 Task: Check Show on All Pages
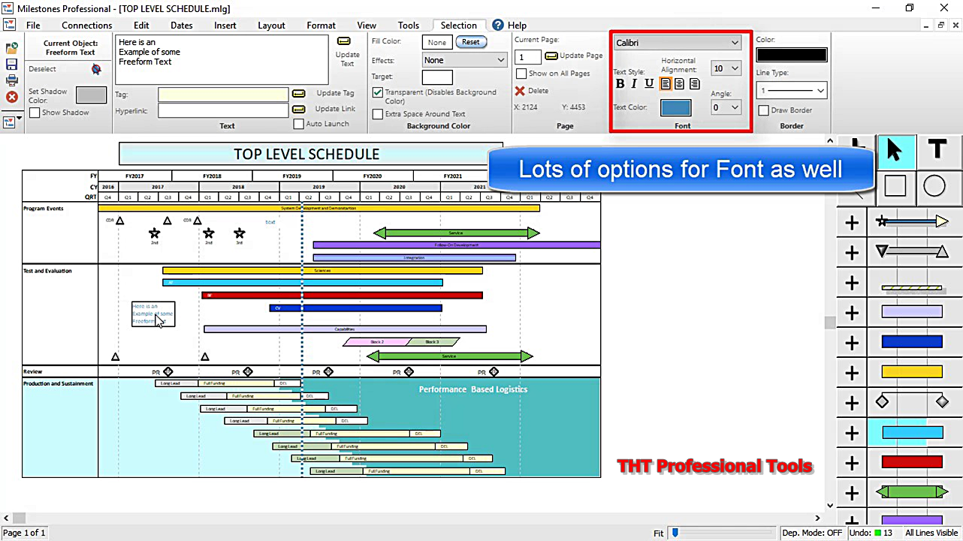coord(521,74)
